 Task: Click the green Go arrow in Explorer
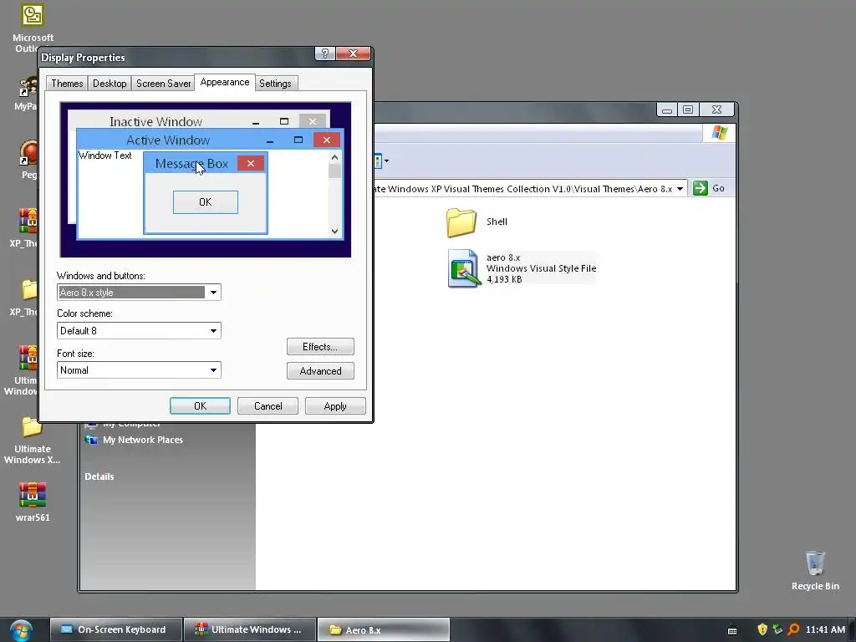point(701,188)
